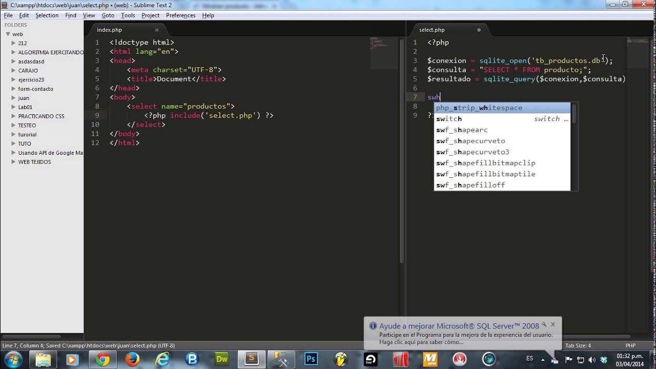Pick swf_shapefilloff from autocomplete list

(502, 185)
